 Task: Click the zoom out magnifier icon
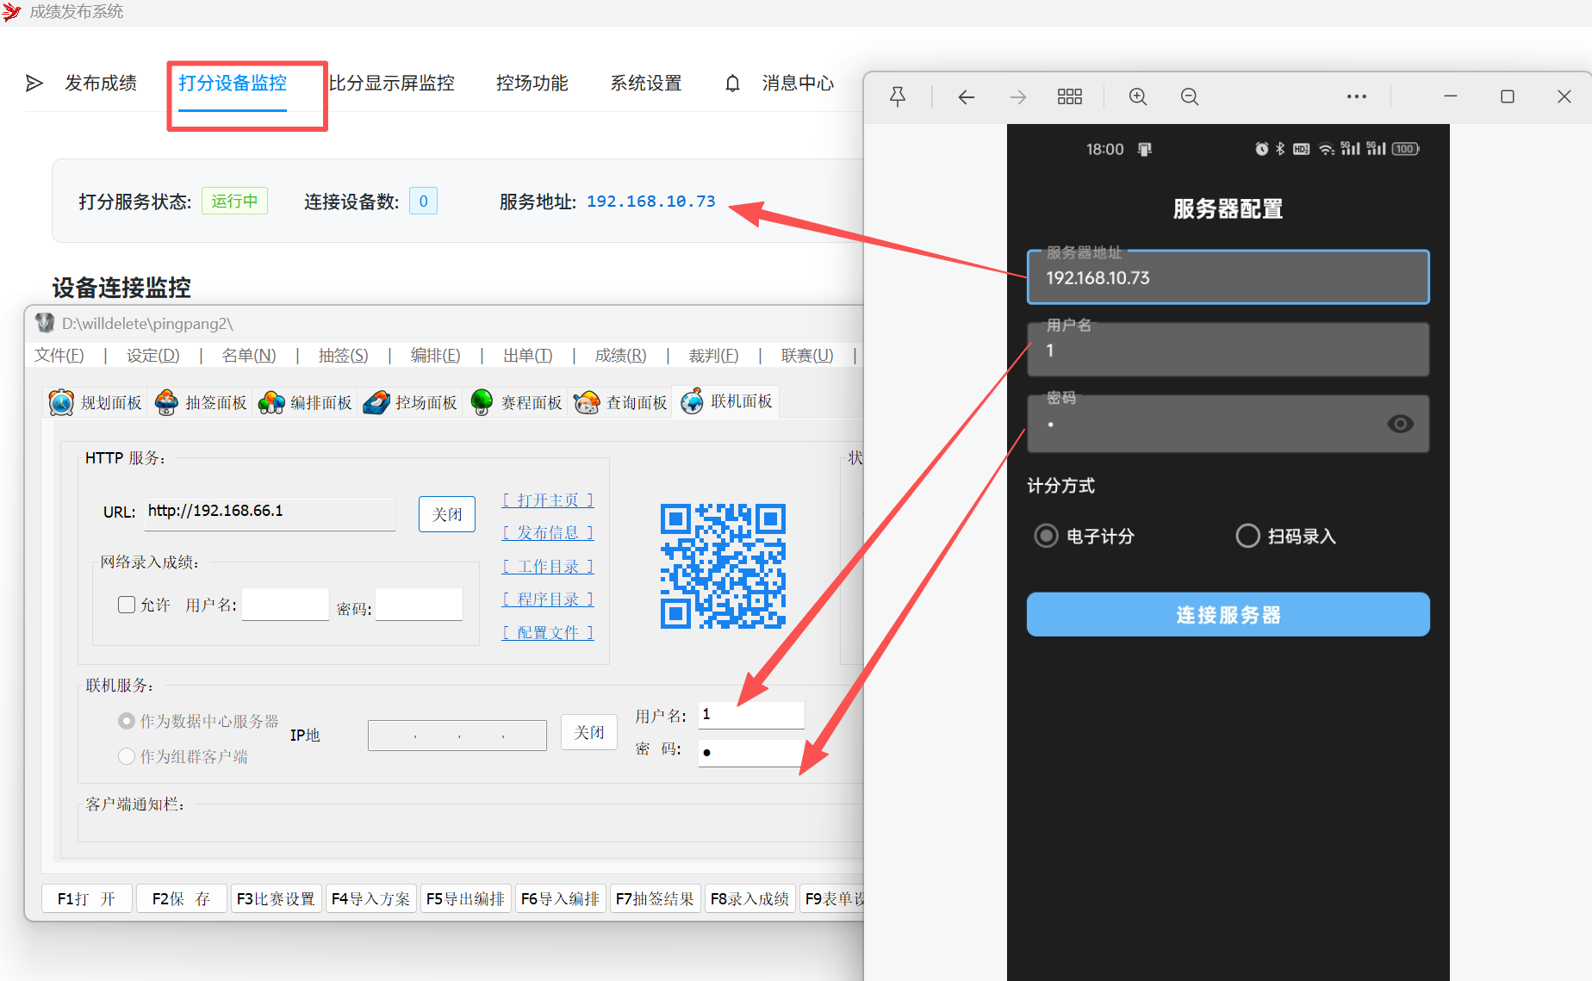pyautogui.click(x=1190, y=96)
